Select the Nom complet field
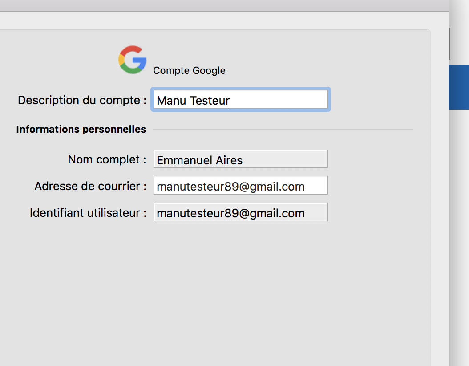This screenshot has height=366, width=469. [240, 159]
